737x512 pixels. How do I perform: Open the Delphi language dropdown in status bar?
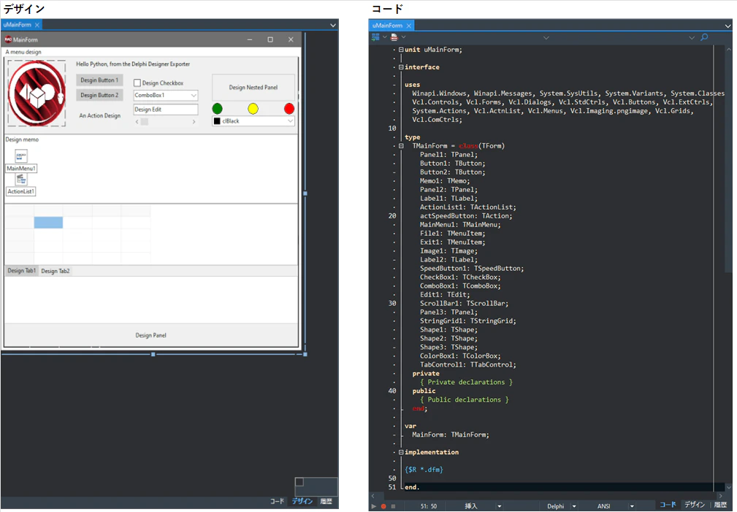tap(574, 506)
